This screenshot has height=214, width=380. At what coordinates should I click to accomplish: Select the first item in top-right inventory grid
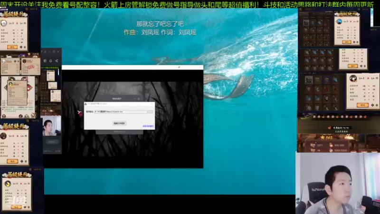click(306, 23)
